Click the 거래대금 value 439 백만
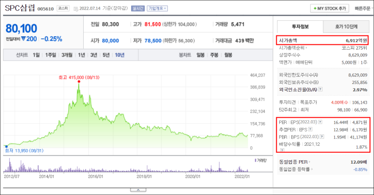This screenshot has height=195, width=374. (244, 41)
